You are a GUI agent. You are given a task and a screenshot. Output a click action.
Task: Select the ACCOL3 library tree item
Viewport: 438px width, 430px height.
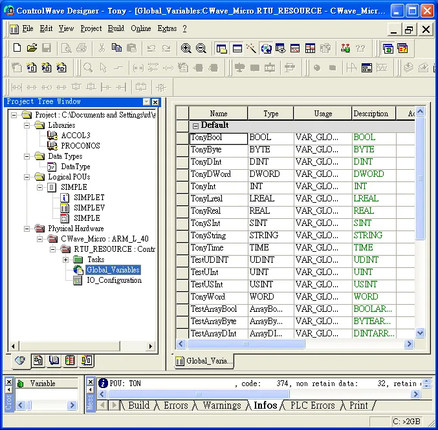pyautogui.click(x=76, y=136)
